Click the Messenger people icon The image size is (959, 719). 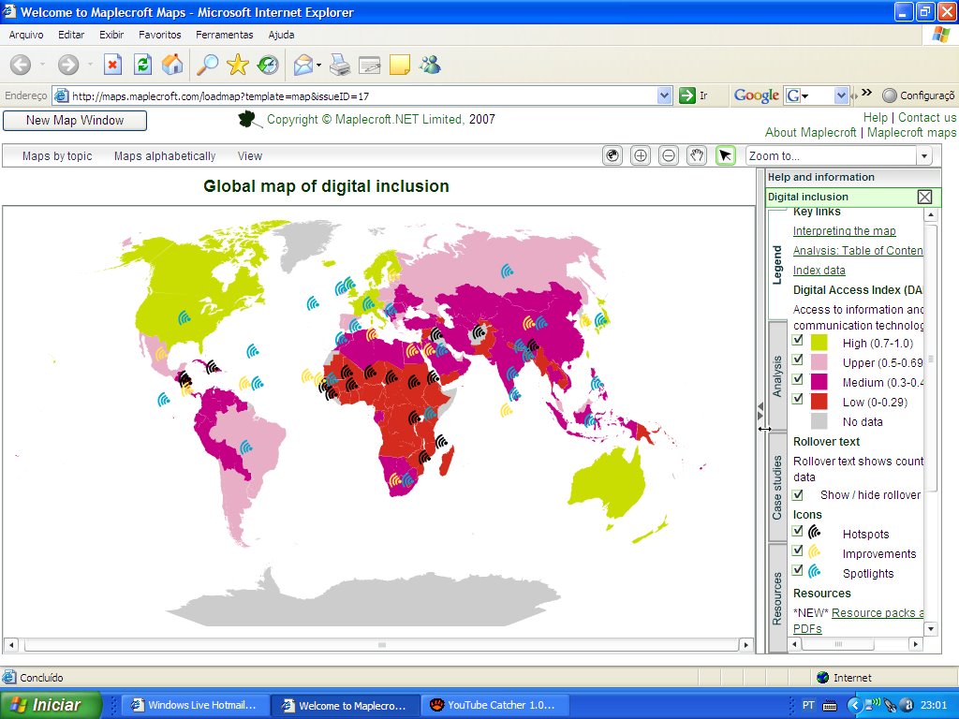[x=431, y=65]
